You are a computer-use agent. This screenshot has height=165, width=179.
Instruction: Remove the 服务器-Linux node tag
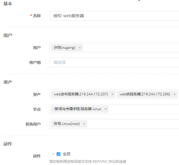coord(106,109)
